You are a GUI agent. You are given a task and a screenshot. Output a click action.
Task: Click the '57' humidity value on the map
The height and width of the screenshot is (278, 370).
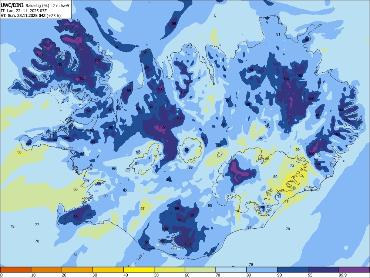pos(142,208)
